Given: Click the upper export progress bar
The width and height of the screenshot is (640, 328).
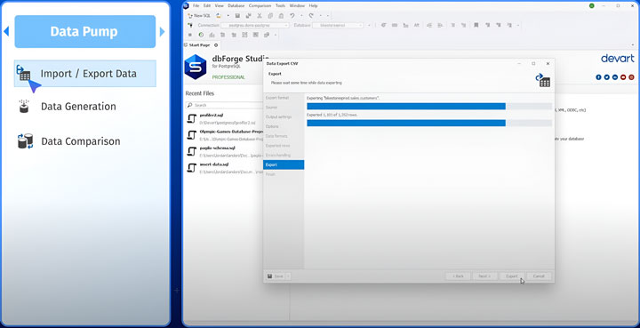Looking at the screenshot, I should pos(429,107).
